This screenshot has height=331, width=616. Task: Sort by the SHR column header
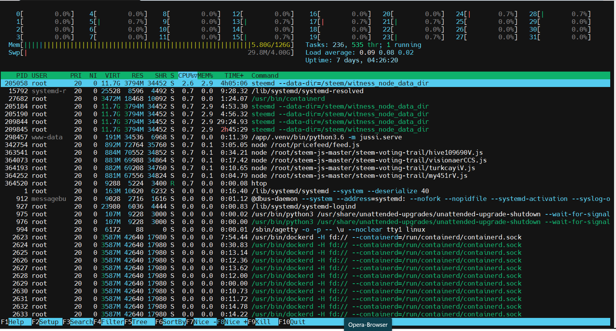coord(160,75)
